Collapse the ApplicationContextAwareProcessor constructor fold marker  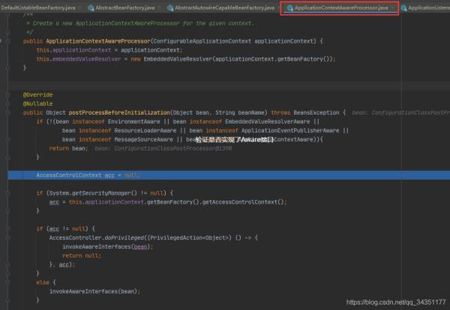tap(8, 41)
